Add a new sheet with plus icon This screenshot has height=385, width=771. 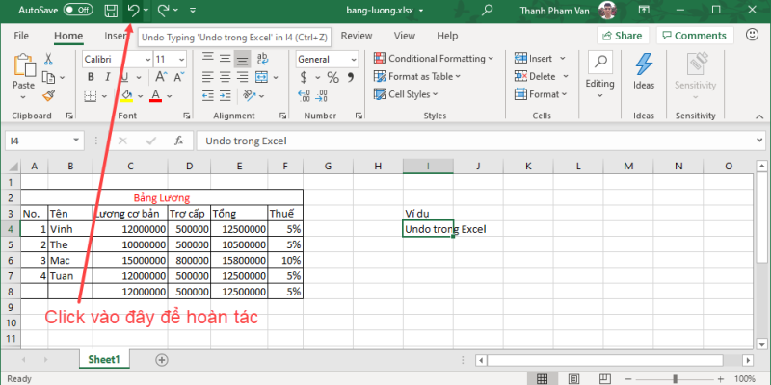click(x=162, y=359)
